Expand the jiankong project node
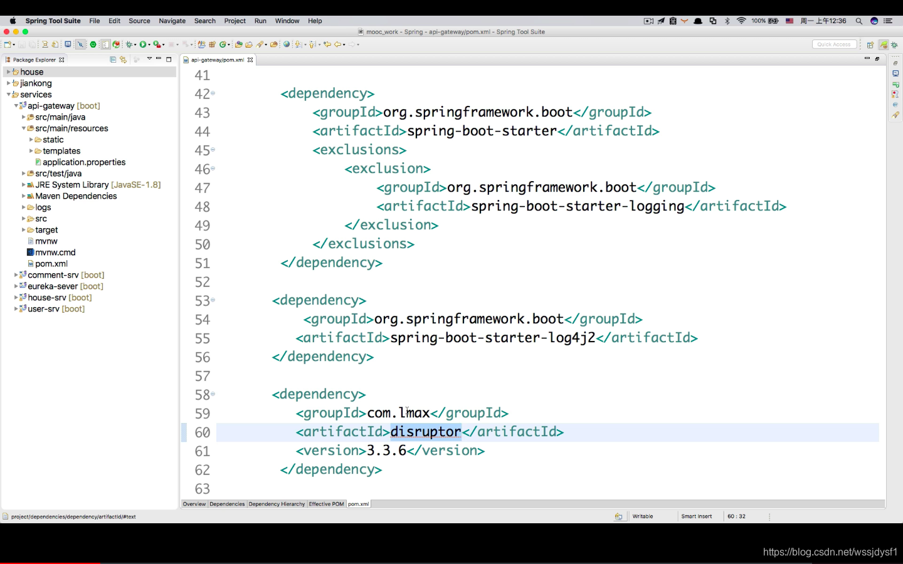 9,83
